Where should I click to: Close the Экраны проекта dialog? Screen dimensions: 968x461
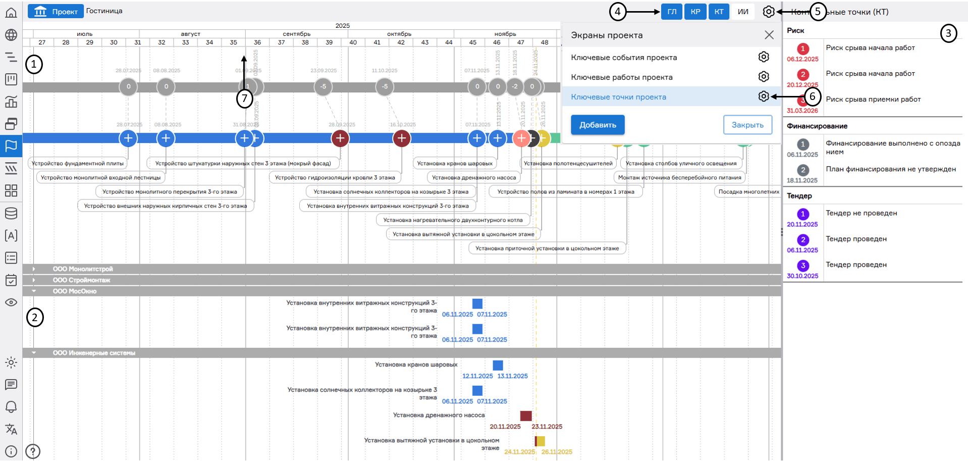point(769,35)
